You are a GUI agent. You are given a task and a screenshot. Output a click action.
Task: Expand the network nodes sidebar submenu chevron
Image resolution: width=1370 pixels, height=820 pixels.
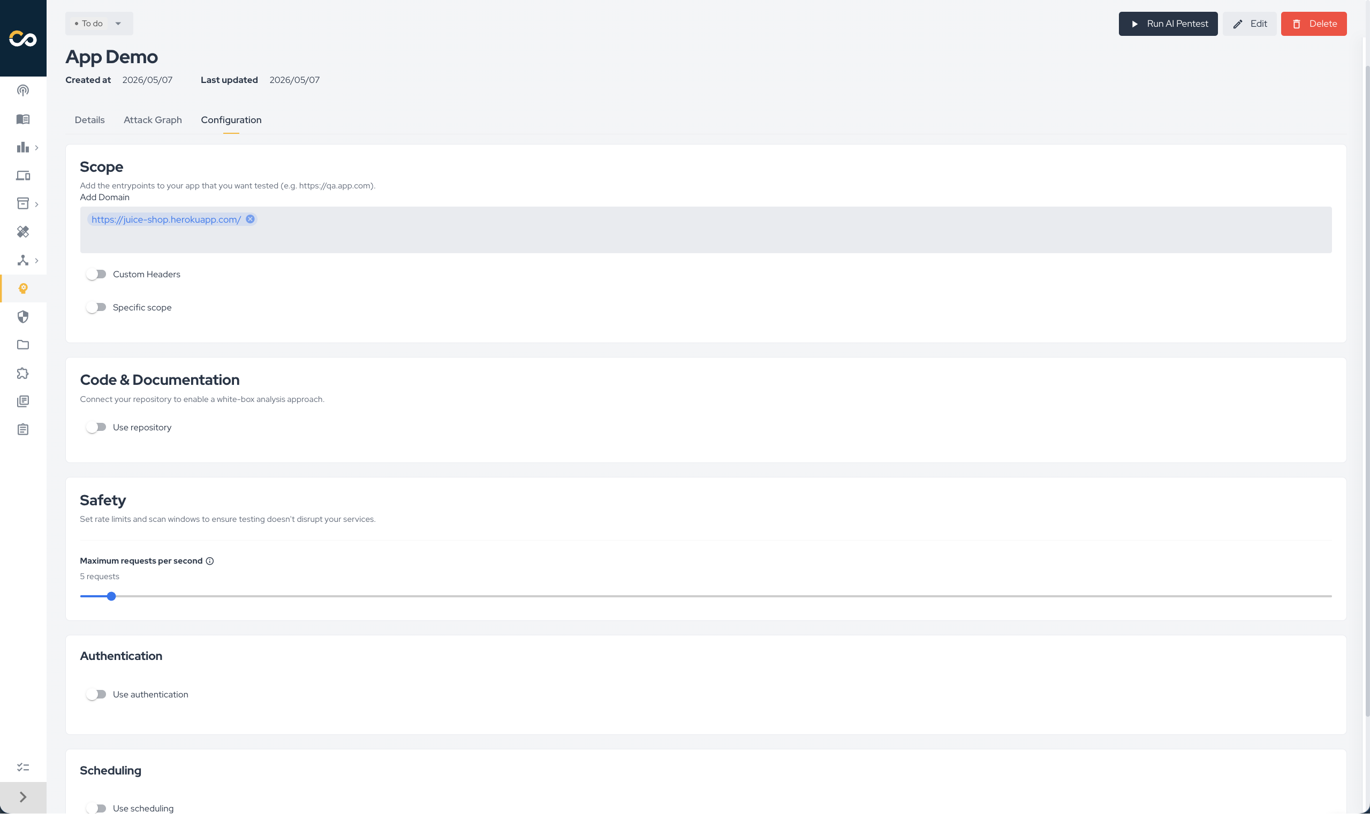(36, 260)
